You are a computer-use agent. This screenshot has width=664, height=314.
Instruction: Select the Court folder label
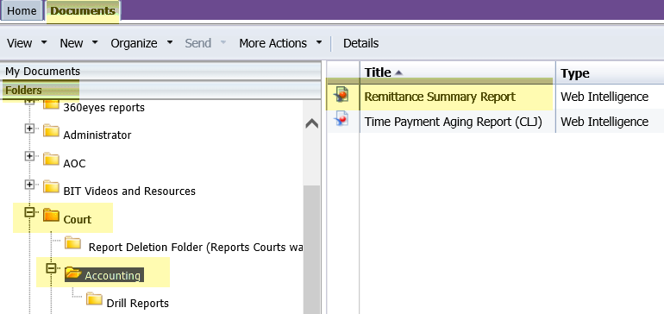[77, 219]
